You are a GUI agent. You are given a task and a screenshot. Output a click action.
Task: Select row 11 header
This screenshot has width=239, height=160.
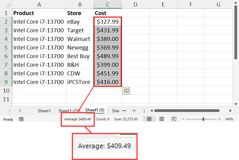point(6,99)
